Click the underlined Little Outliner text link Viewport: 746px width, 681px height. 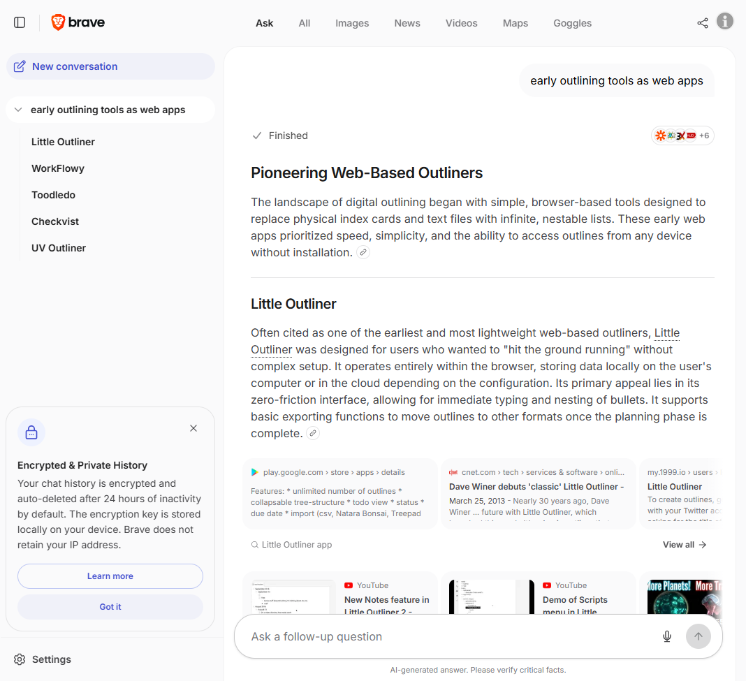666,333
